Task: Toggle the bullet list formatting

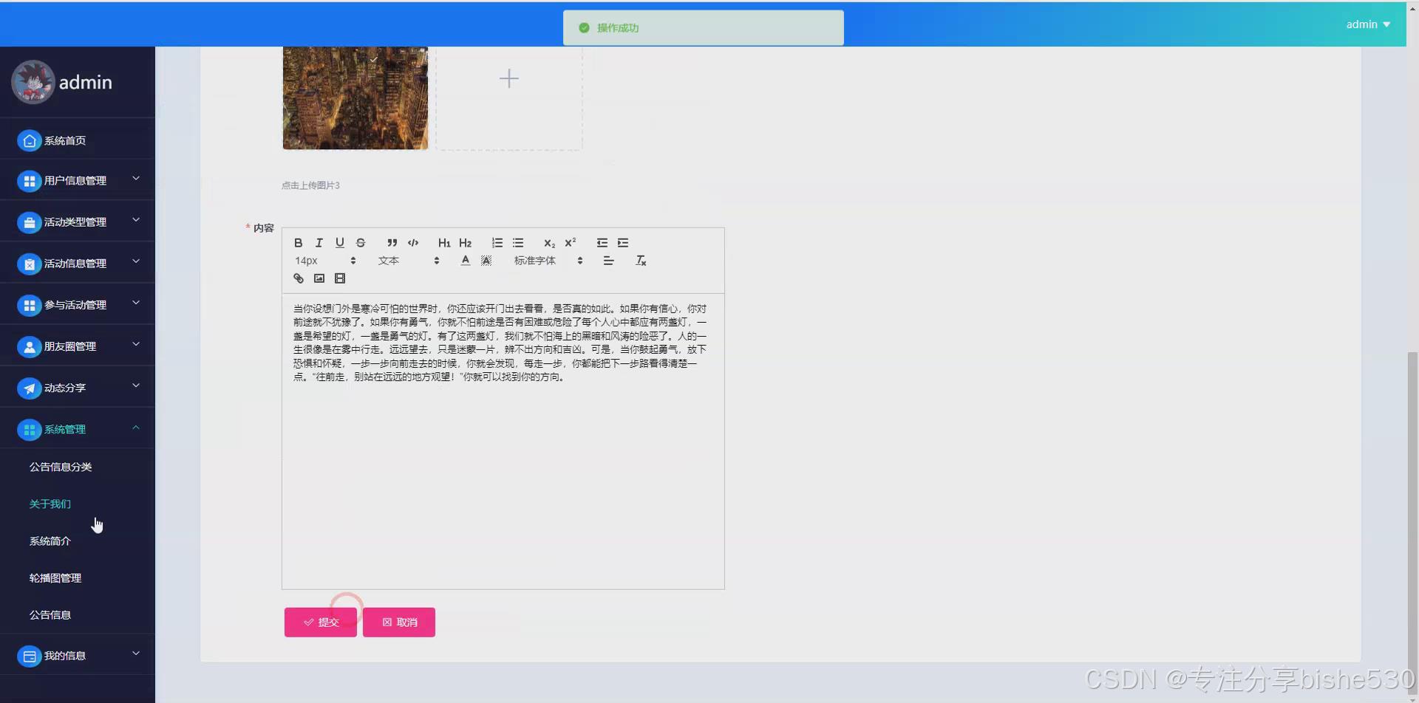Action: coord(518,243)
